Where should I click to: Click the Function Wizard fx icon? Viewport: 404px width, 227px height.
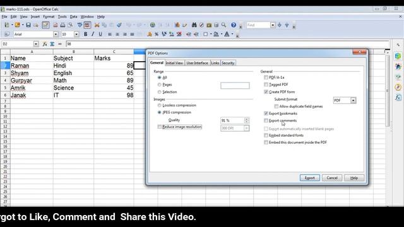(x=45, y=44)
